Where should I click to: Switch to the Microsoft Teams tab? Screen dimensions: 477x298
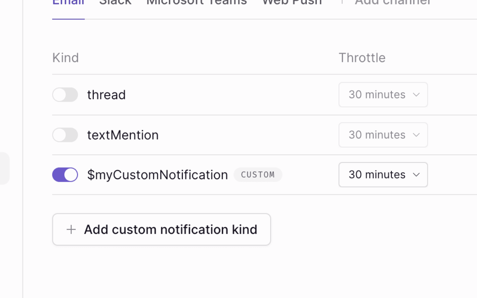(x=196, y=3)
